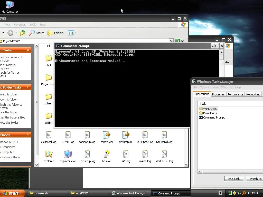263x197 pixels.
Task: Open the Favorites menu in explorer
Action: 20,25
